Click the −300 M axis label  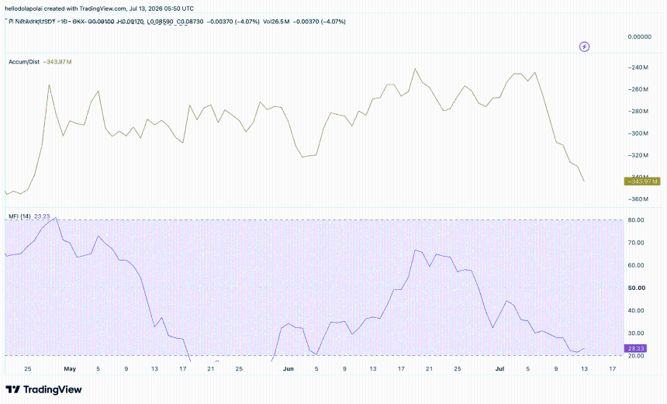[638, 133]
